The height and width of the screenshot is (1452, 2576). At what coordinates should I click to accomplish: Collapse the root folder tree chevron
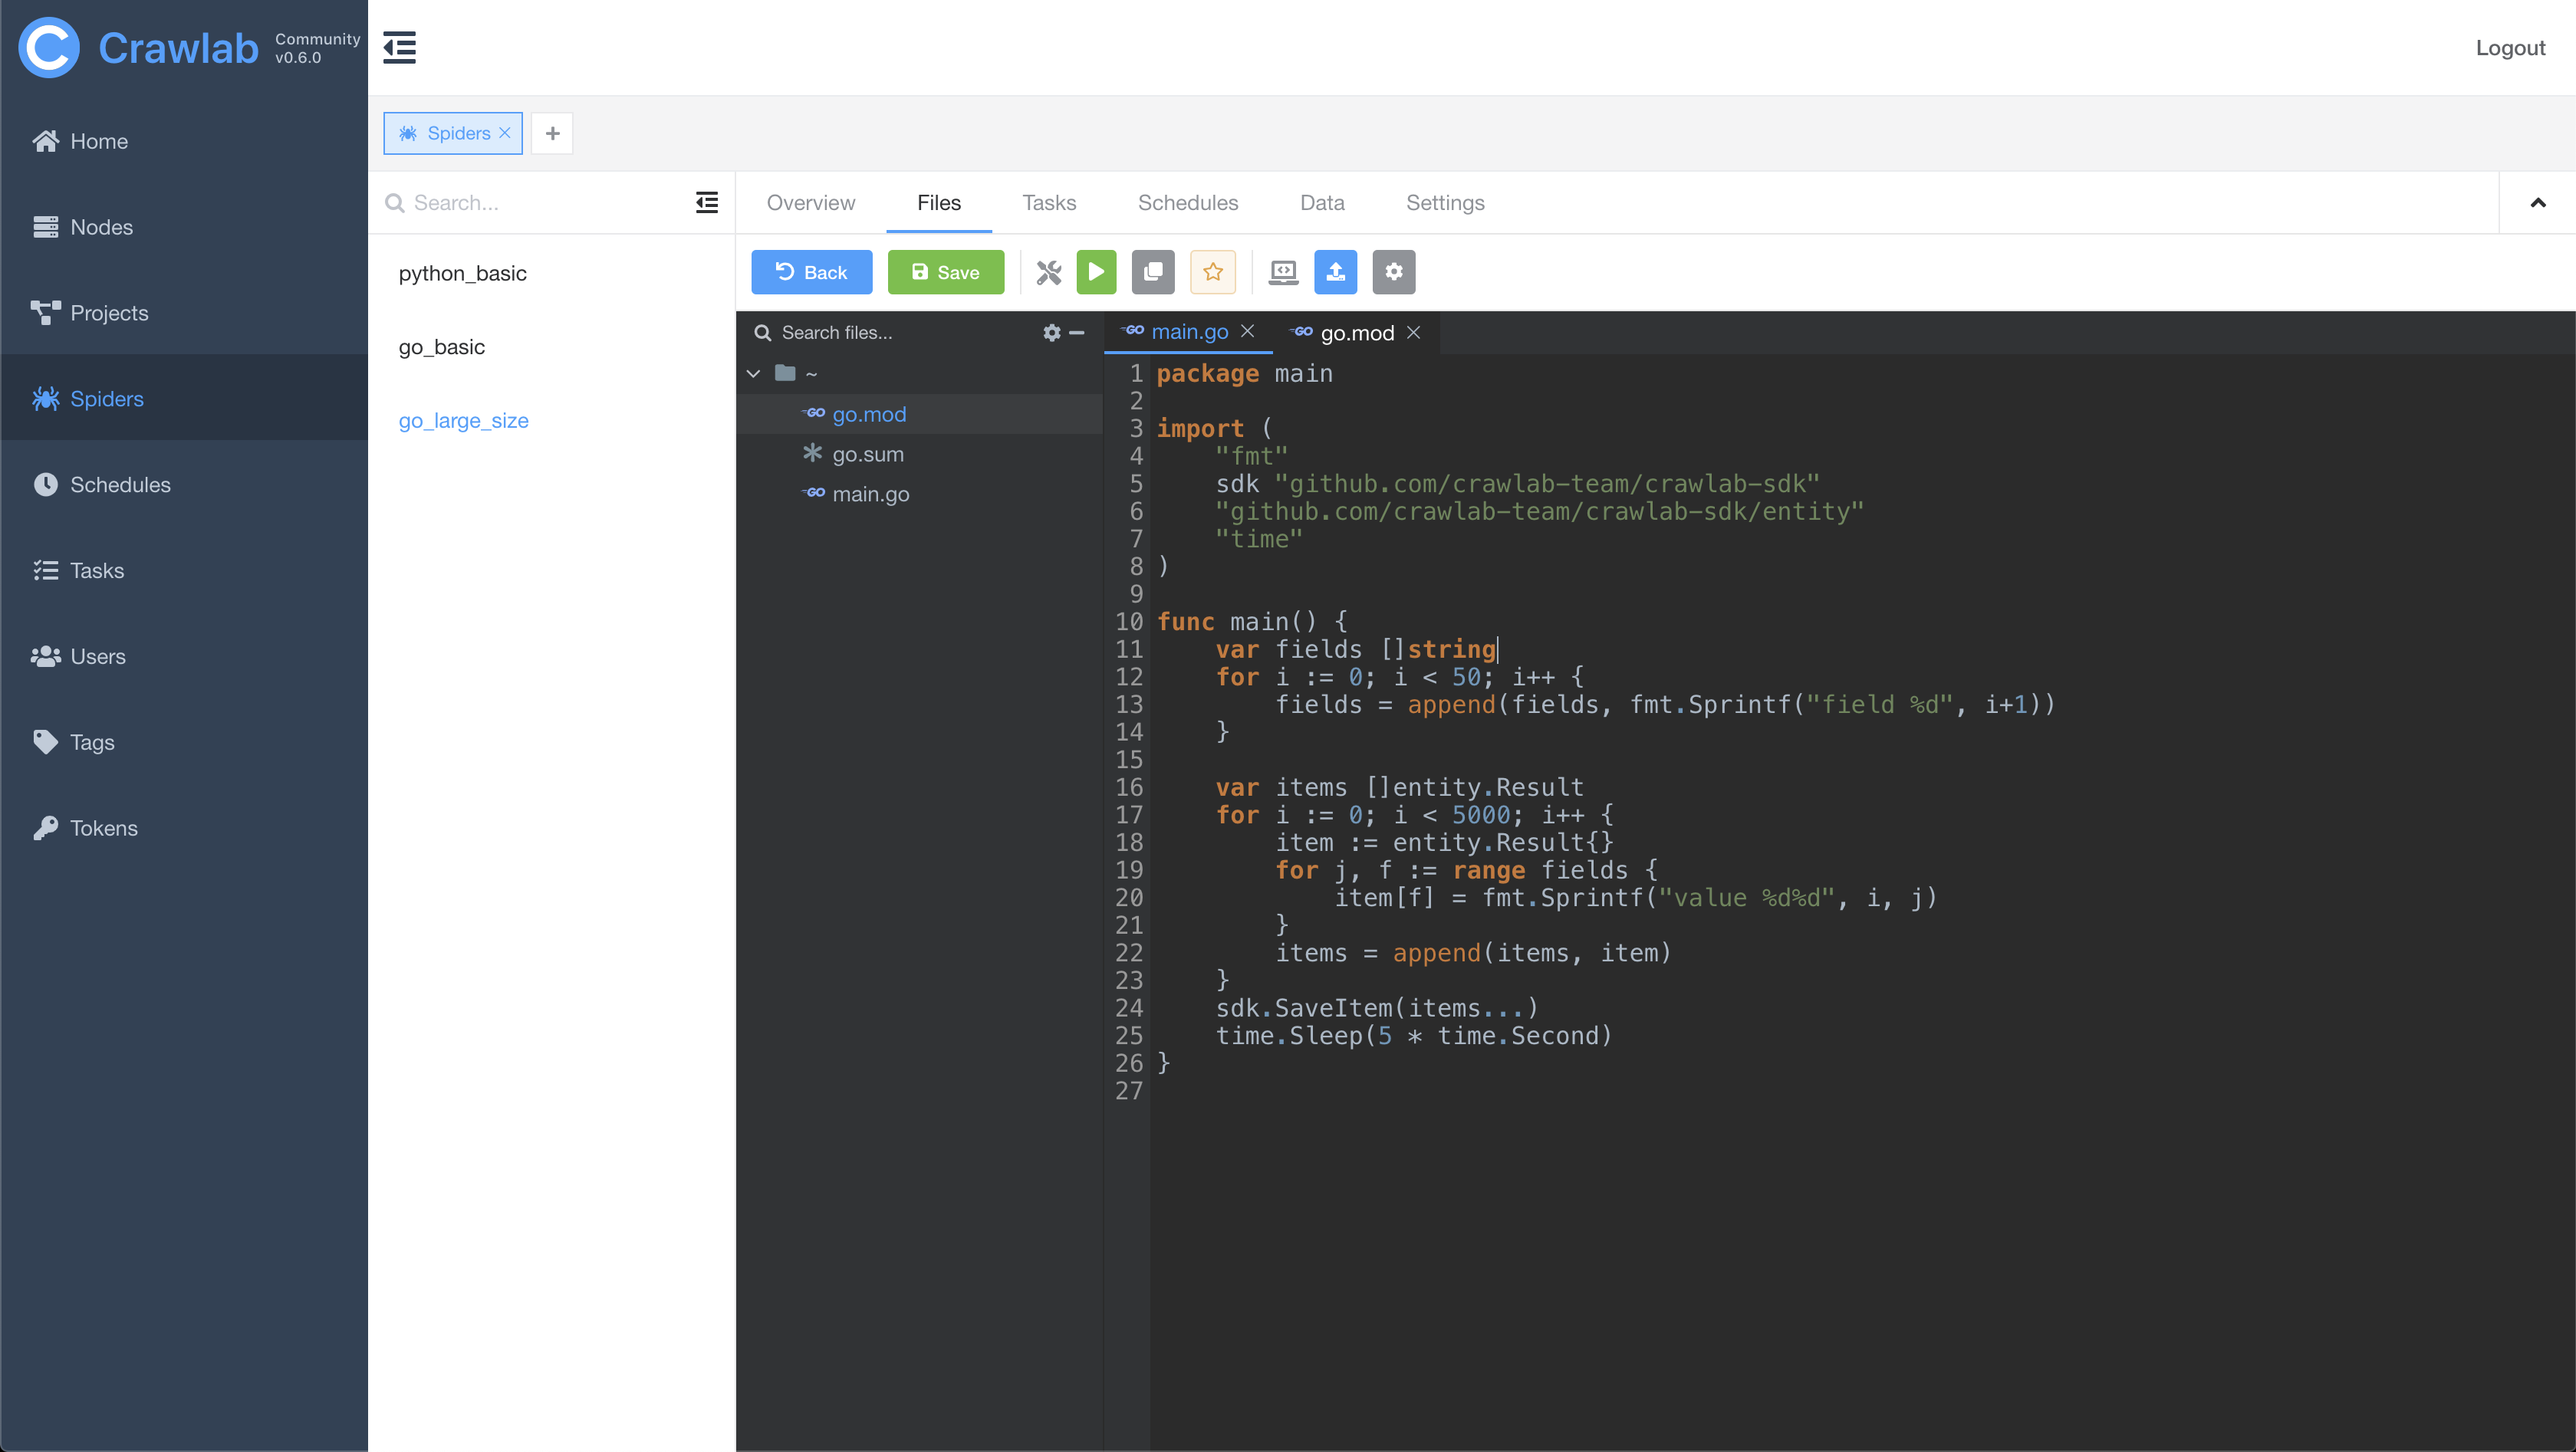coord(754,374)
